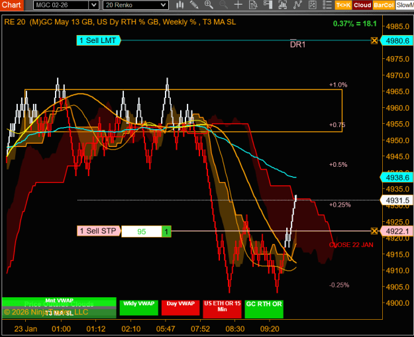Click the -0.25% level label
This screenshot has width=414, height=337.
pos(339,285)
